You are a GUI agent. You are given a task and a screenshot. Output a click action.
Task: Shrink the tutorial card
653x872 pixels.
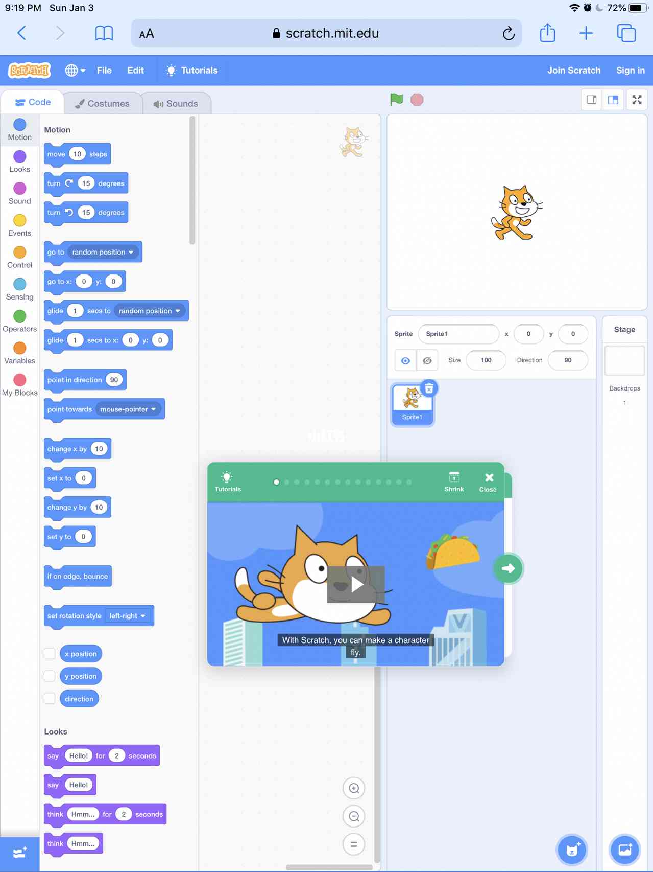tap(454, 481)
